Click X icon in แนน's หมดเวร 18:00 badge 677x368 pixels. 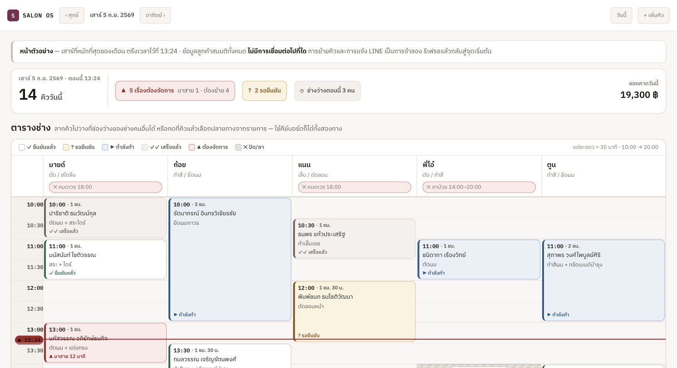click(x=304, y=187)
